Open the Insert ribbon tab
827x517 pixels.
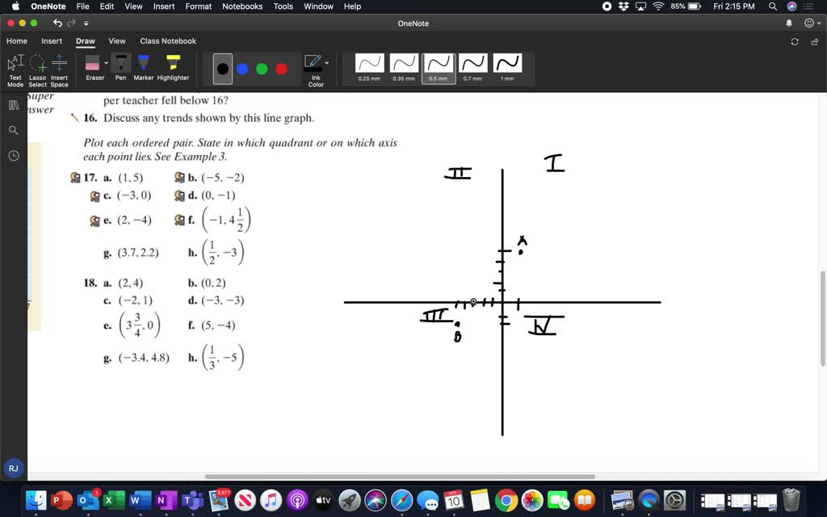click(x=51, y=40)
